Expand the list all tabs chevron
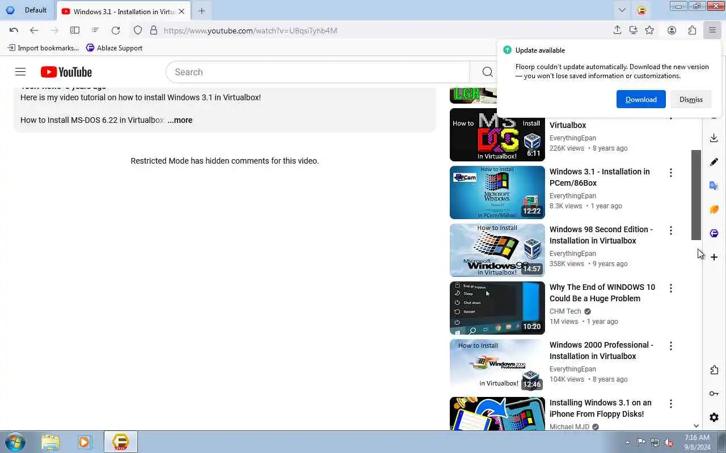Viewport: 726px width, 453px height. click(x=622, y=10)
